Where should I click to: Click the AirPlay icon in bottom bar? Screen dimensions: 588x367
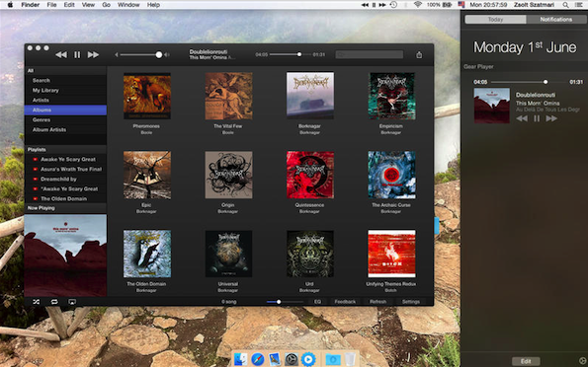72,302
